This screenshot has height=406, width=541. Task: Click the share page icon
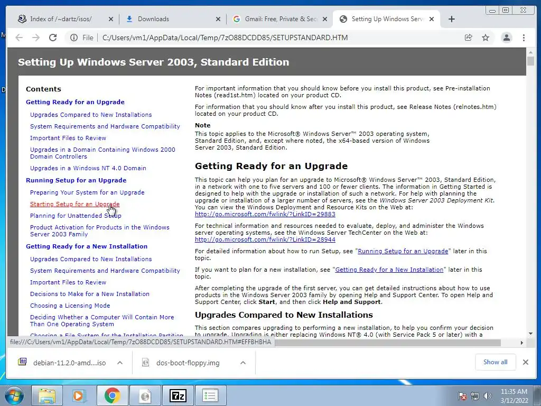[468, 38]
